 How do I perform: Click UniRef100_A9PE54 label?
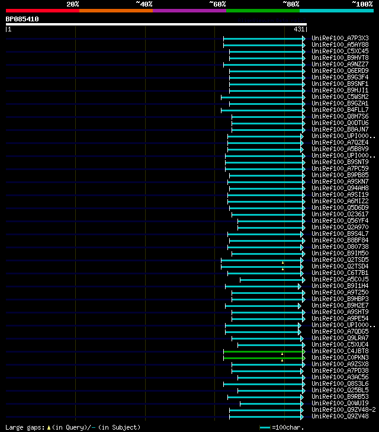[x=340, y=318]
